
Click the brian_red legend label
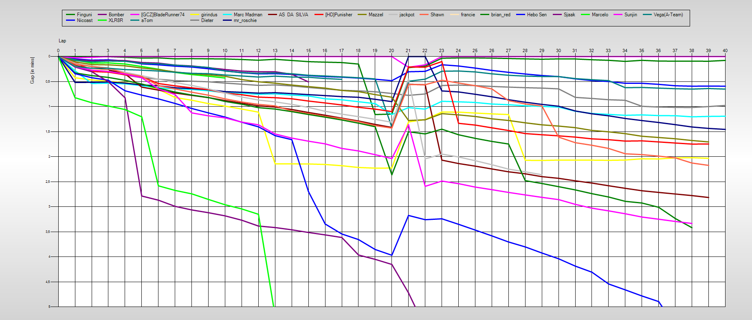[501, 15]
